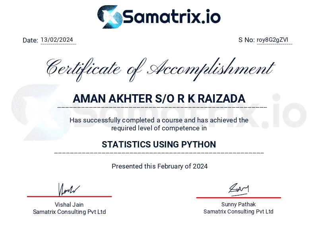The height and width of the screenshot is (225, 318).
Task: Click Vishal Jain's handwritten signature
Action: (x=69, y=190)
